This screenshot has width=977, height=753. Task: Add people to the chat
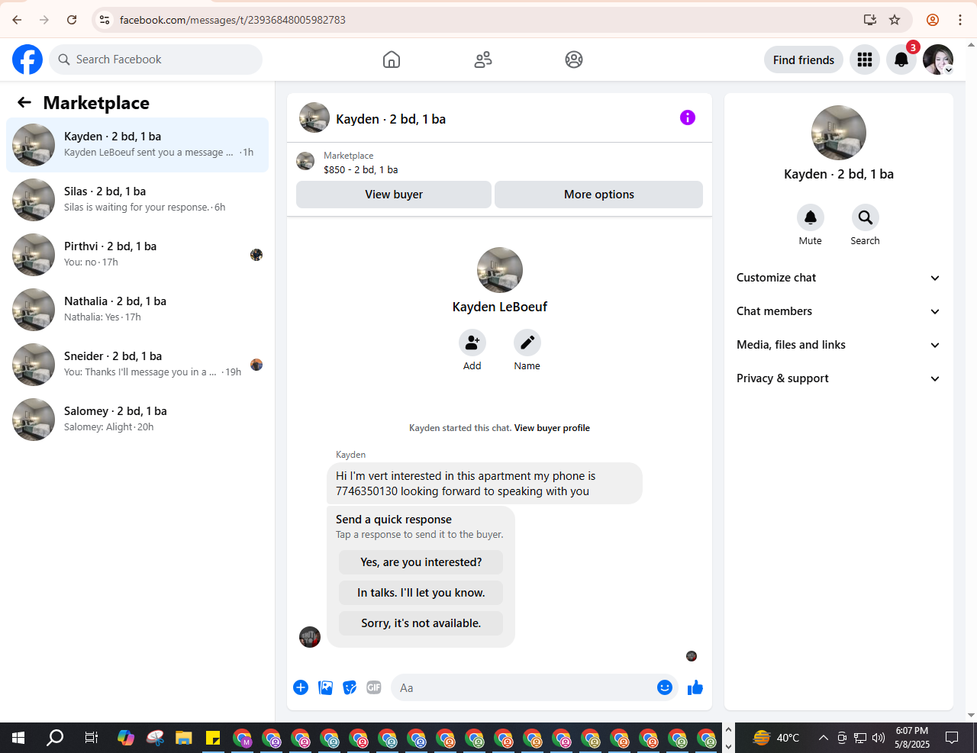pos(472,343)
